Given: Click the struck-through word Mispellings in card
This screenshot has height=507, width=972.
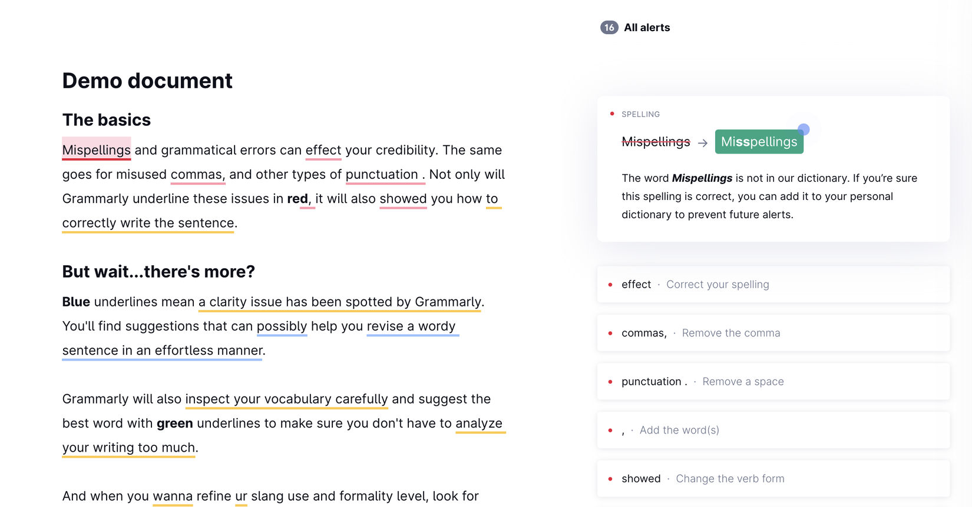Looking at the screenshot, I should (656, 142).
